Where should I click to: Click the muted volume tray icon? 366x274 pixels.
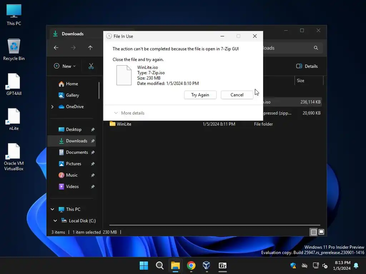[325, 265]
